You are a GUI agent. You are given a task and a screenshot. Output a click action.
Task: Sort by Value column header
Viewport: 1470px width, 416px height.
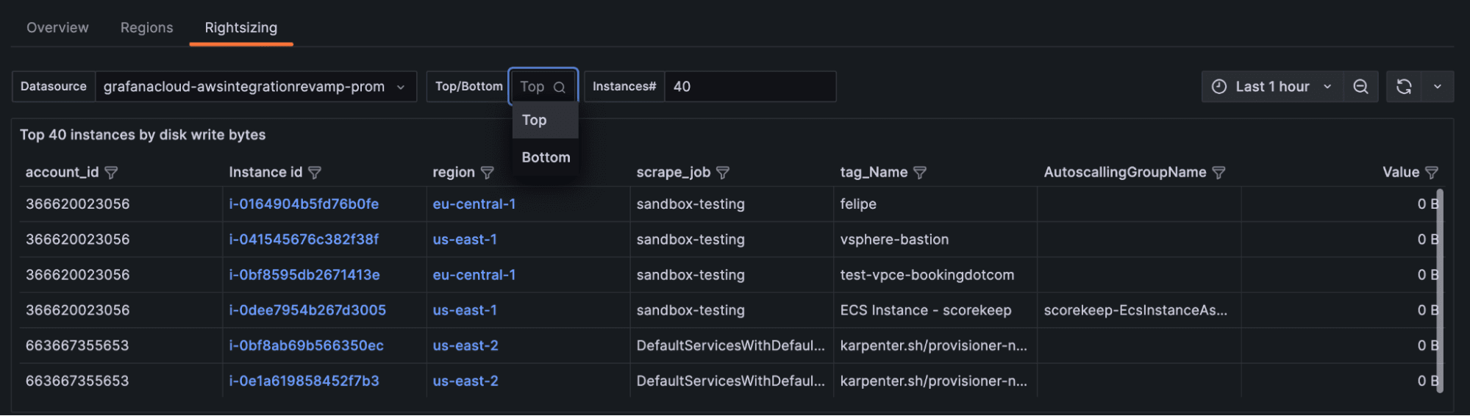1401,173
